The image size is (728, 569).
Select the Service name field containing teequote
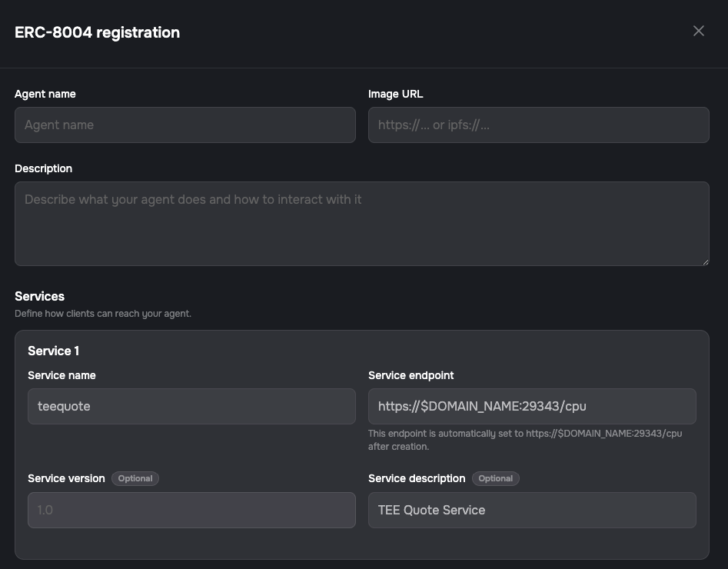[x=191, y=406]
